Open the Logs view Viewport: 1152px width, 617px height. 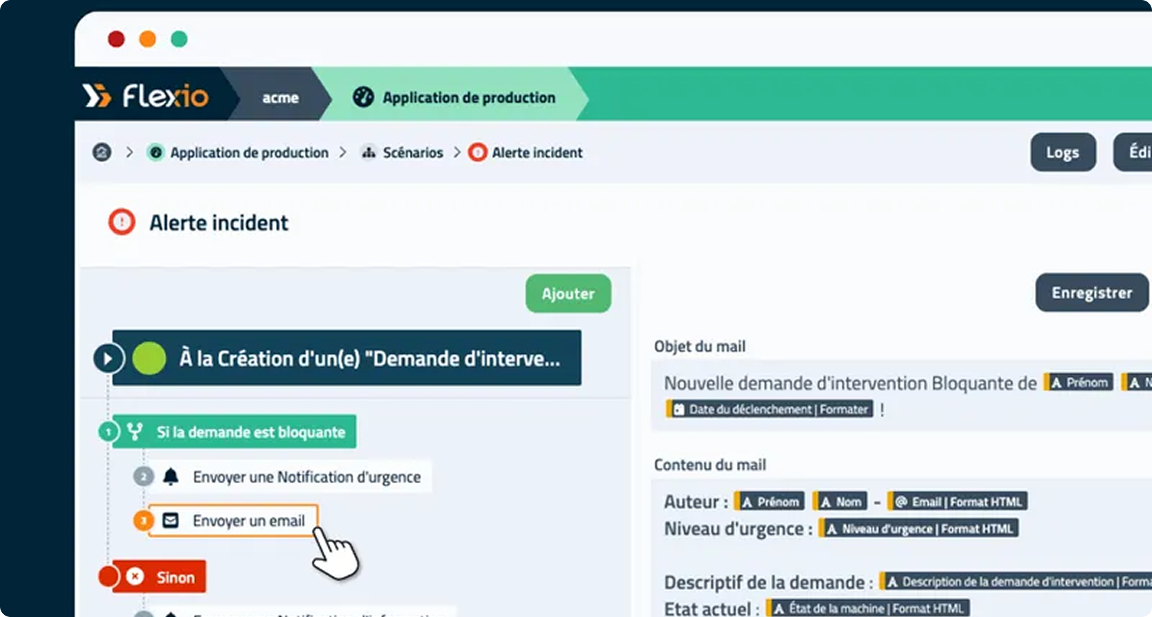click(x=1063, y=152)
